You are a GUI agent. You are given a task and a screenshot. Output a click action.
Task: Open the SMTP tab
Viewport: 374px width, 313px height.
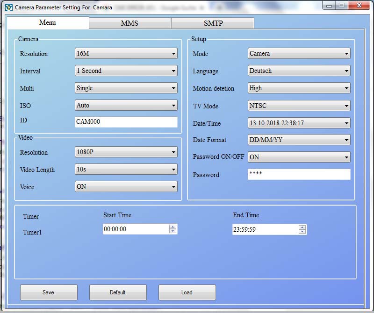(x=213, y=23)
